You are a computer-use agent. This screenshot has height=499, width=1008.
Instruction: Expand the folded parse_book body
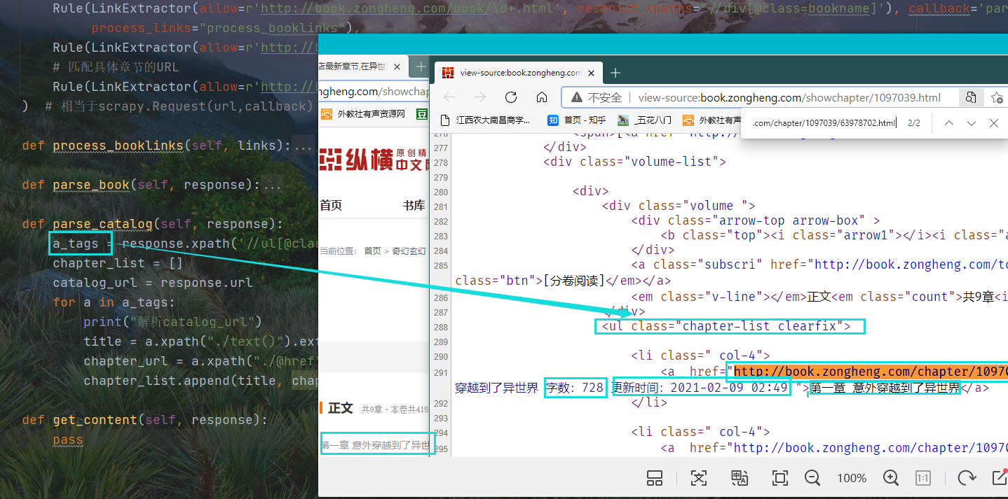272,185
